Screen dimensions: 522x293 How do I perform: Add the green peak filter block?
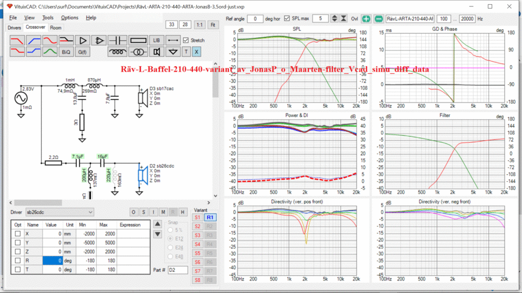click(50, 52)
